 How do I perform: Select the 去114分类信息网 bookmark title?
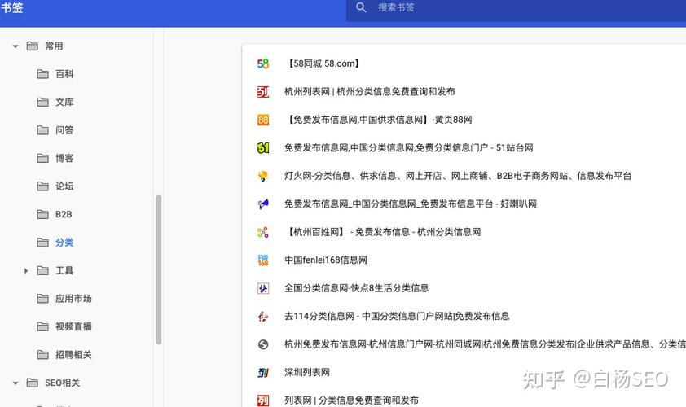397,316
